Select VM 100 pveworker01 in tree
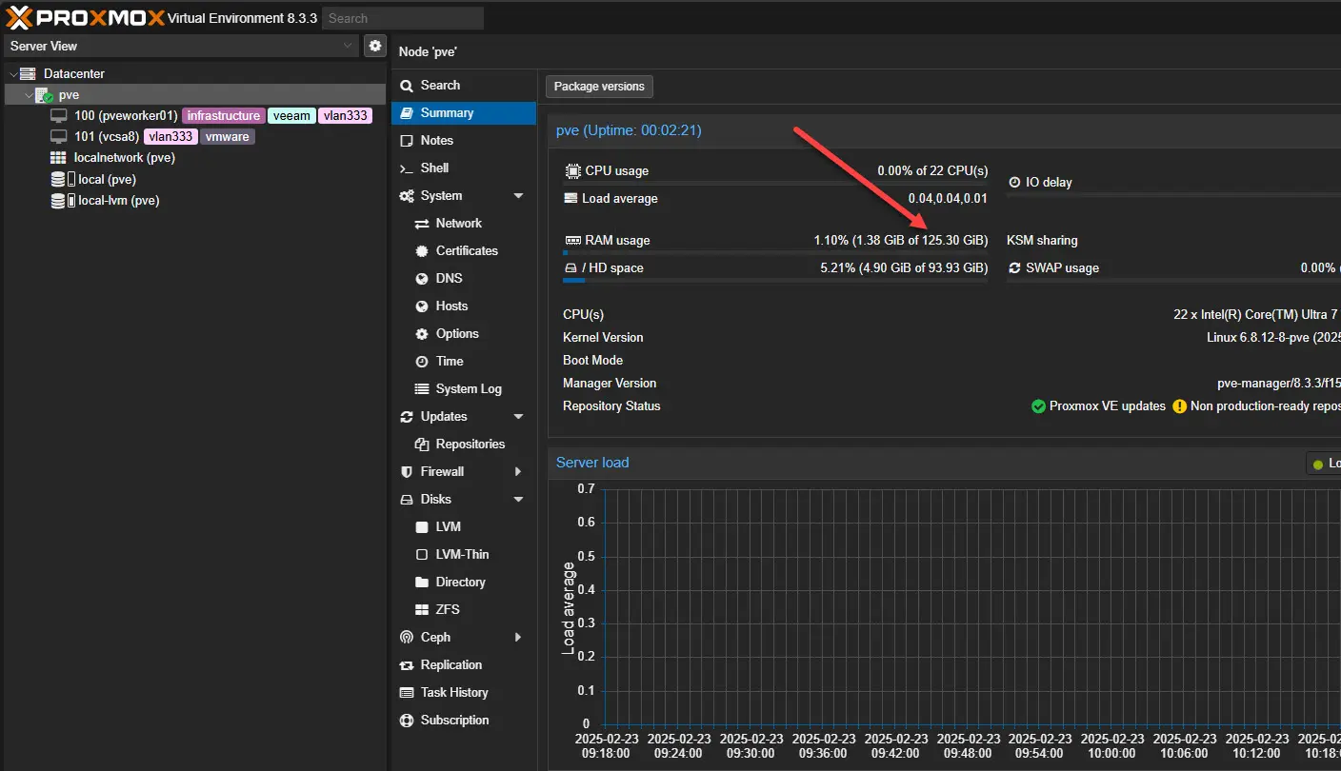The image size is (1341, 771). pyautogui.click(x=126, y=116)
